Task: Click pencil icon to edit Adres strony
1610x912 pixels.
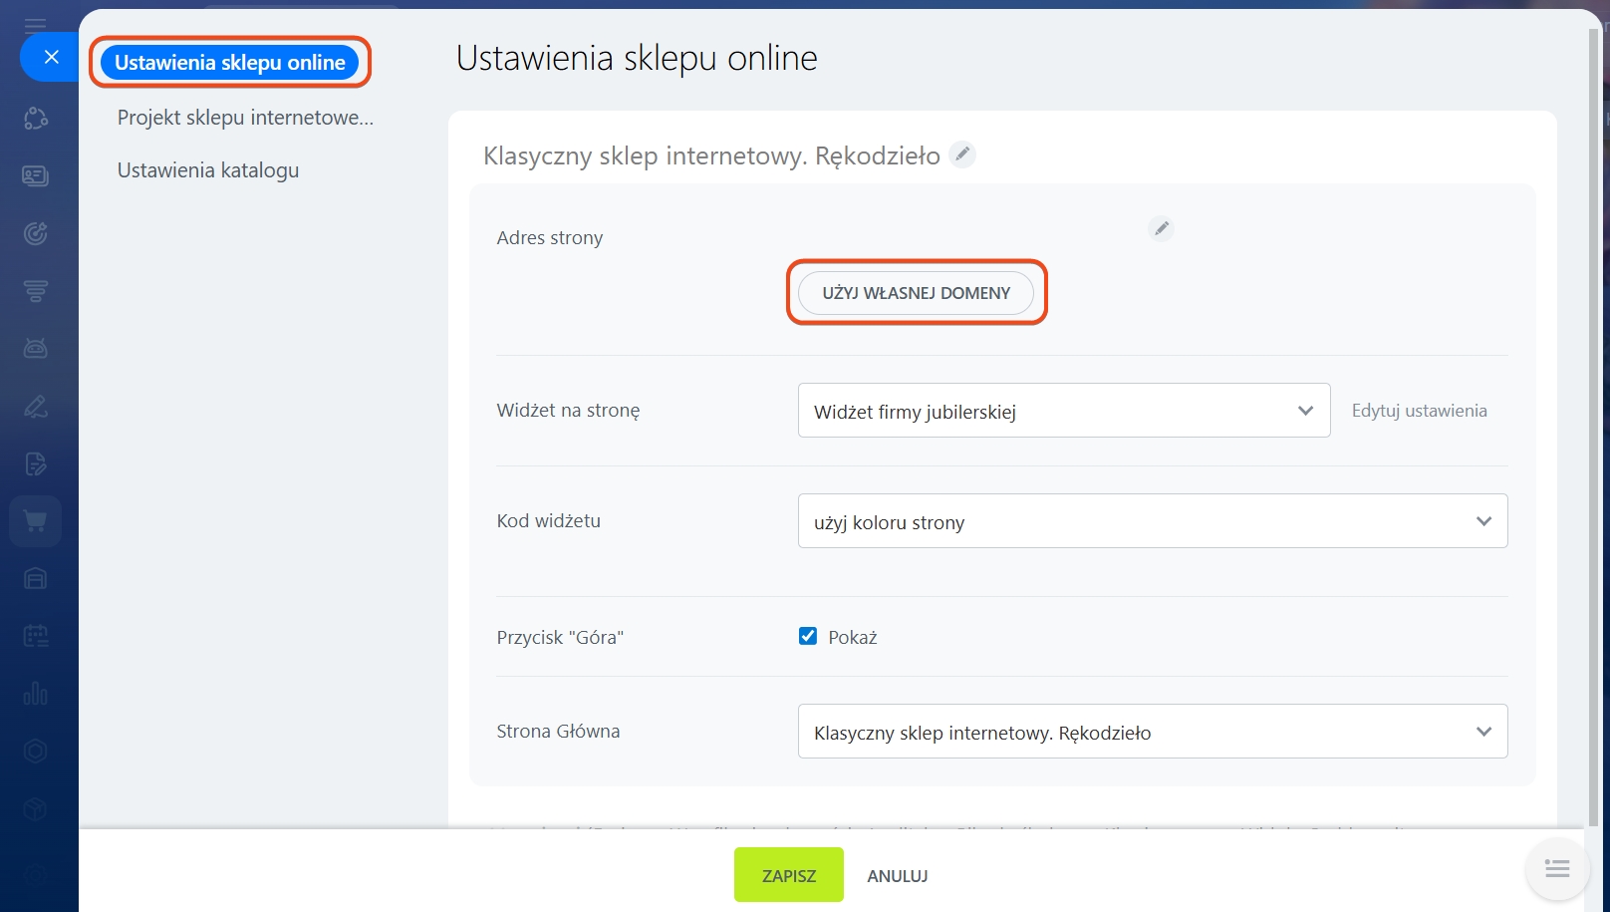Action: point(1161,229)
